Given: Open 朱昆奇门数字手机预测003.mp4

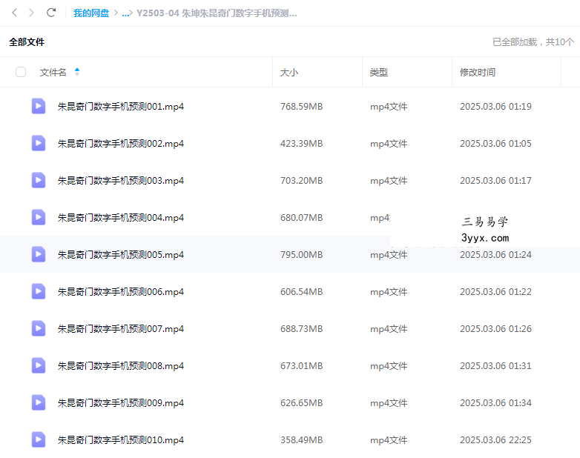Looking at the screenshot, I should [x=121, y=180].
